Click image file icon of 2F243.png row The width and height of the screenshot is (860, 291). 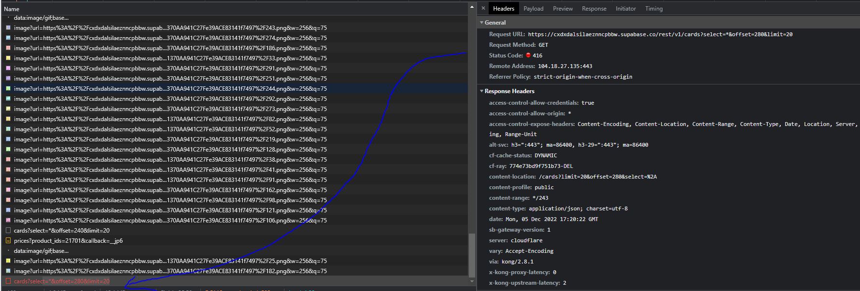[8, 28]
